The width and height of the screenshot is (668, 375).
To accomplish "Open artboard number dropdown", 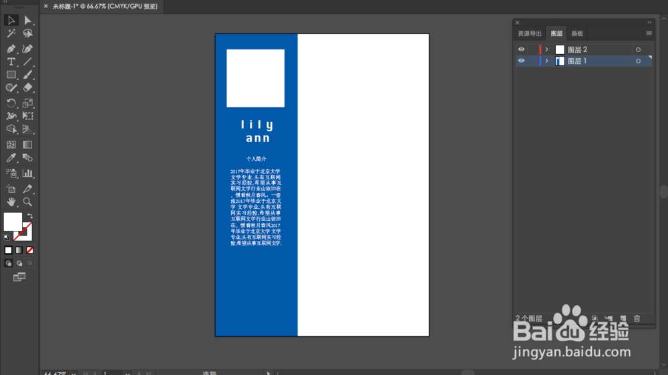I will point(128,373).
